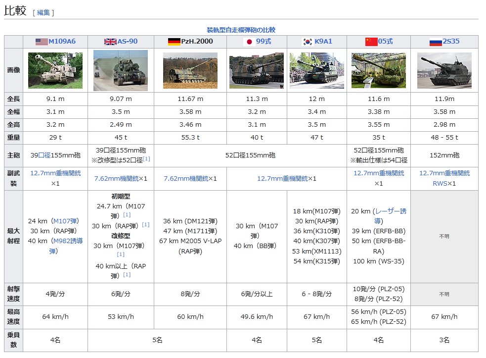Open the 装軌型自走榴弾砲の比較 table title link
Screen dimensions: 486x358
(x=241, y=30)
